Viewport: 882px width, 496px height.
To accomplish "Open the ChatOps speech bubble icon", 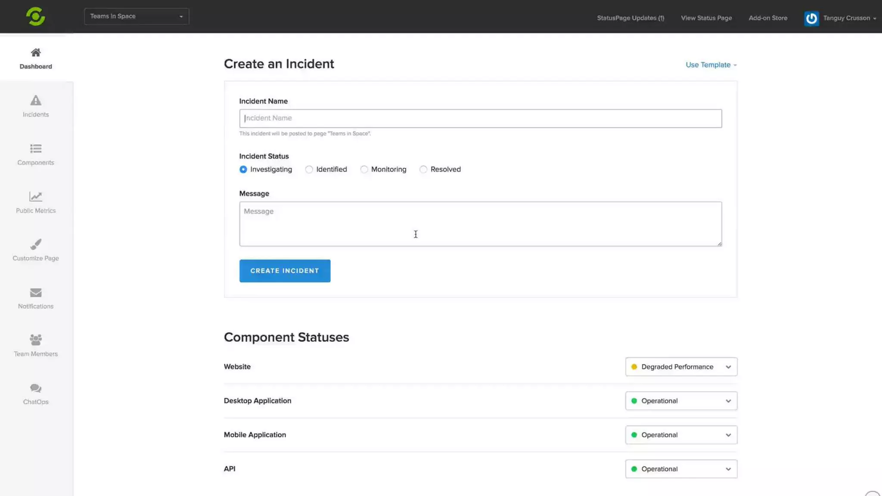I will 36,388.
